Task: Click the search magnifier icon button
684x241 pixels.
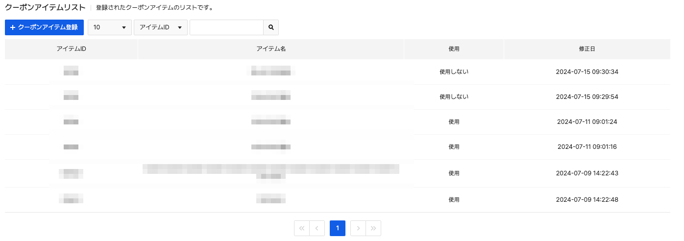Action: [271, 27]
